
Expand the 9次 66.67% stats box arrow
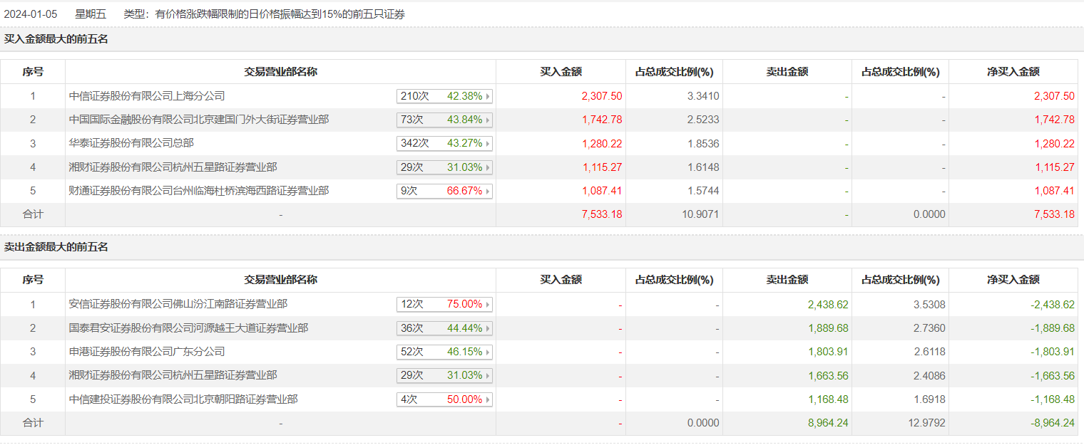[x=488, y=192]
